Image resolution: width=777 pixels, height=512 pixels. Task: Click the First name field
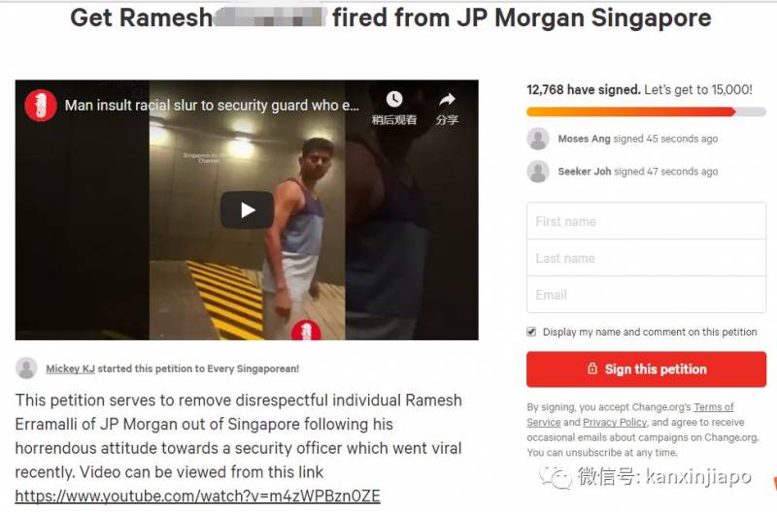(646, 221)
